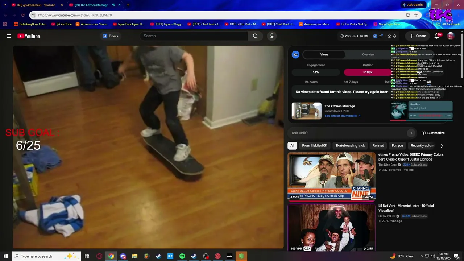Submit search with the magnifier icon
This screenshot has width=464, height=261.
pos(256,36)
